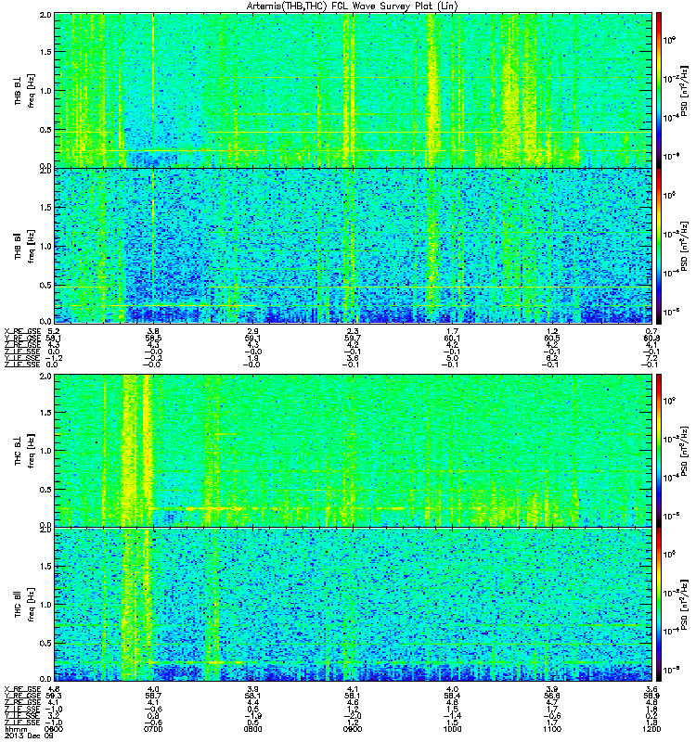Click the colorbar beside the THB B-parallel panel

(x=659, y=246)
